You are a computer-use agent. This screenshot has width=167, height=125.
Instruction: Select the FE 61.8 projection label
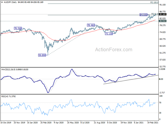pyautogui.click(x=155, y=14)
